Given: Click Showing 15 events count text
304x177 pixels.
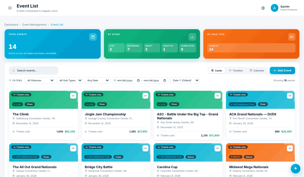Looking at the screenshot, I should click(x=284, y=80).
